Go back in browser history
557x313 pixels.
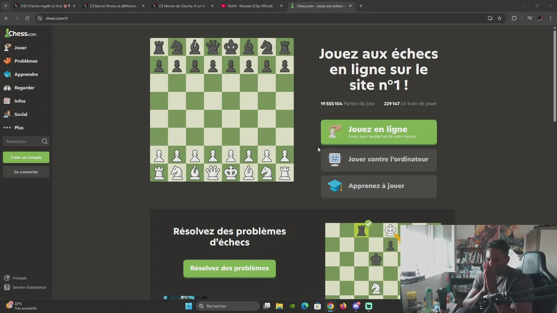click(6, 18)
